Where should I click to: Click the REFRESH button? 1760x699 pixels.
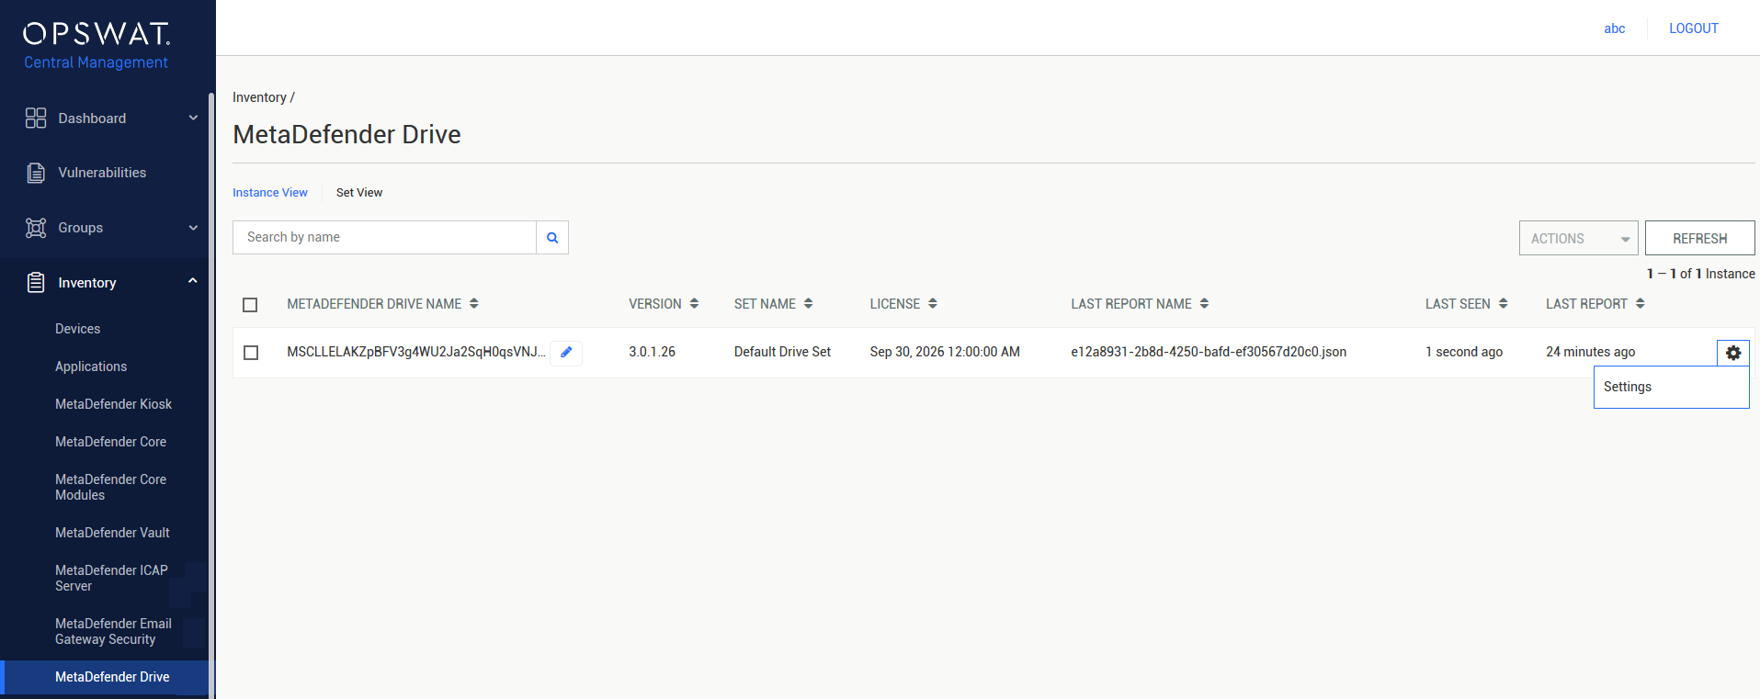[1699, 239]
